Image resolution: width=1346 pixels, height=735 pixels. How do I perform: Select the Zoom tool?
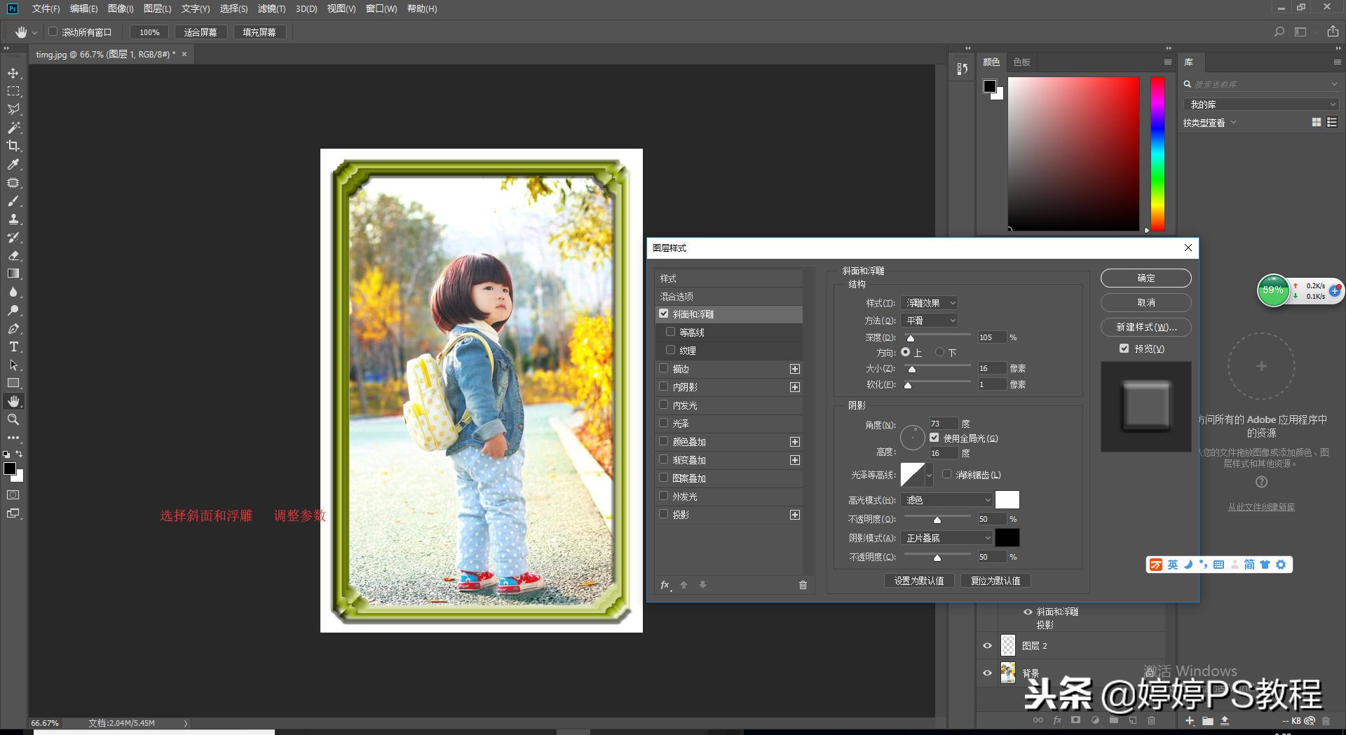(x=13, y=419)
